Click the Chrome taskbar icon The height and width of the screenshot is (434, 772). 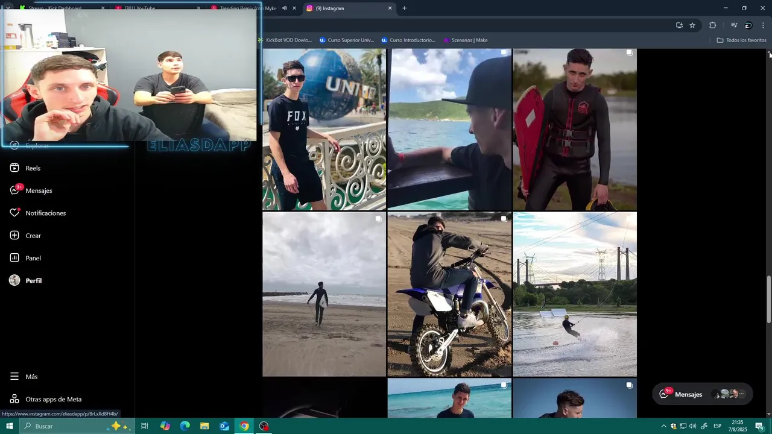[x=244, y=426]
